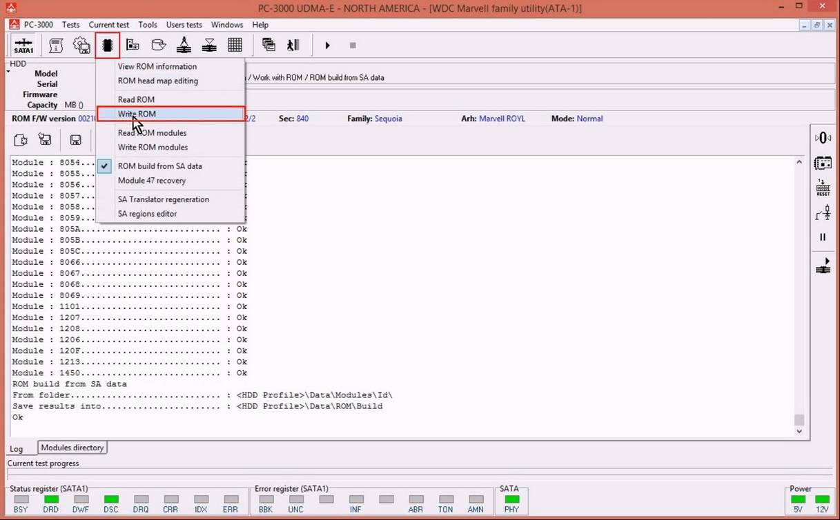Open the Tools menu
The width and height of the screenshot is (840, 520).
tap(148, 25)
